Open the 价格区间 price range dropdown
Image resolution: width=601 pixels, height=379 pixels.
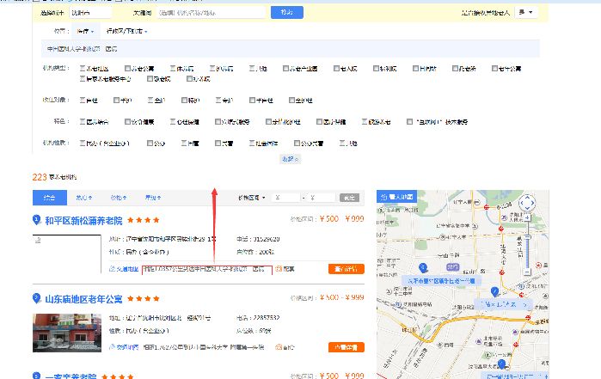[x=251, y=198]
